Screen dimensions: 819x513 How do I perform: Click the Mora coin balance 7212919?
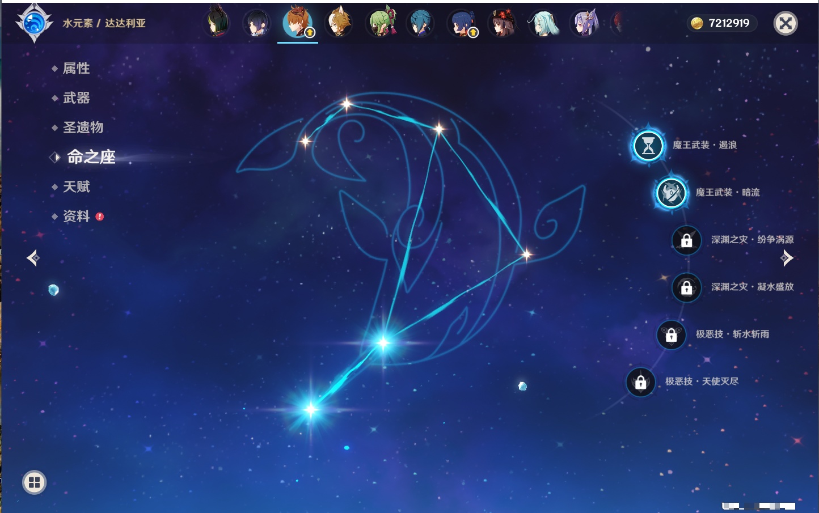[x=723, y=23]
